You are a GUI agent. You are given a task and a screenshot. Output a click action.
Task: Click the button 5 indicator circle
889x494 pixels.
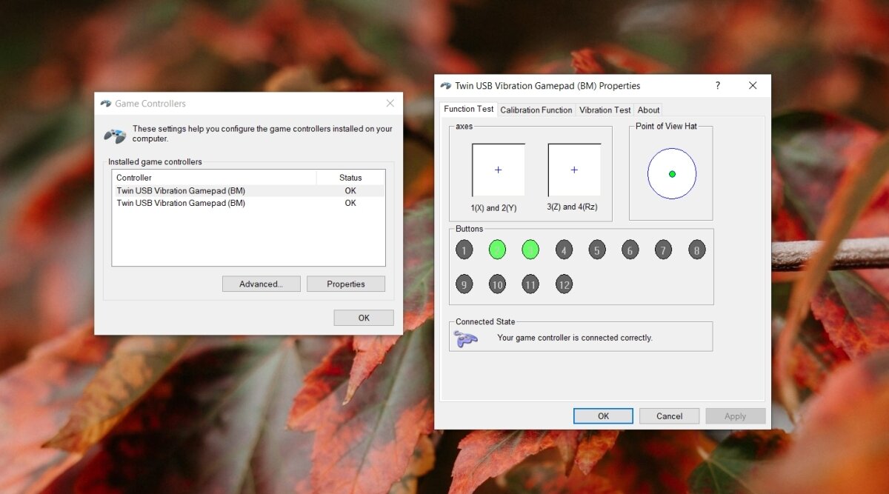coord(597,250)
